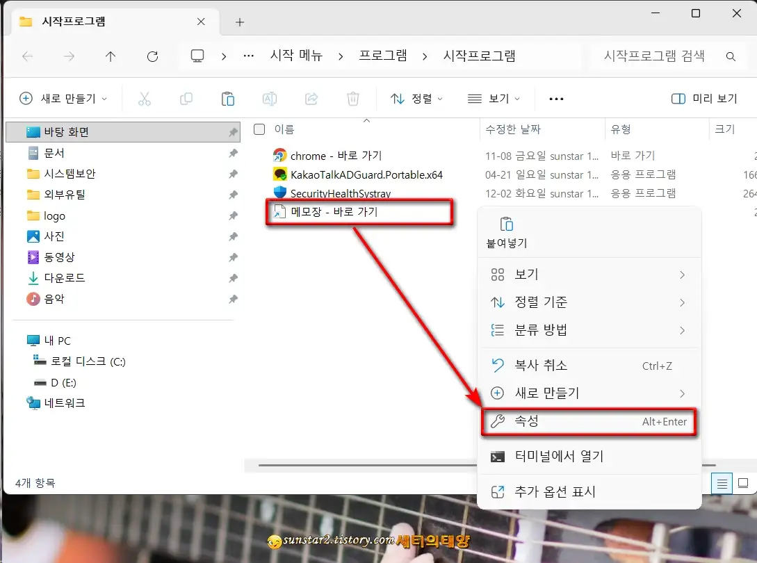
Task: Select the Cut icon in the toolbar
Action: (x=145, y=98)
